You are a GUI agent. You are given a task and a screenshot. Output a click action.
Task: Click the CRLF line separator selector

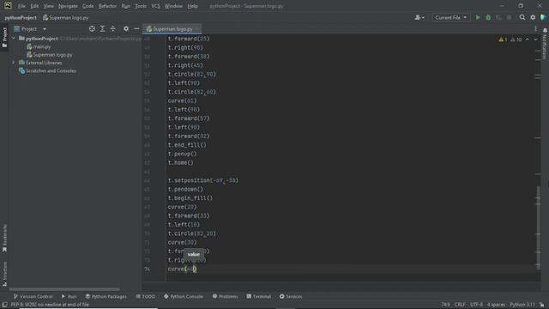[460, 305]
